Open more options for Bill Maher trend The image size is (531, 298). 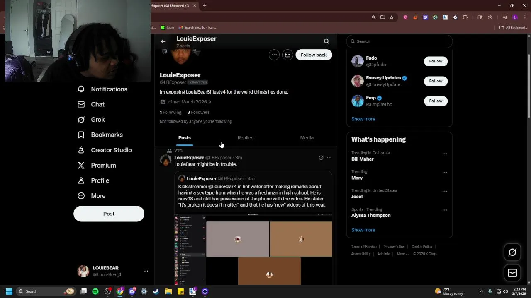[445, 154]
